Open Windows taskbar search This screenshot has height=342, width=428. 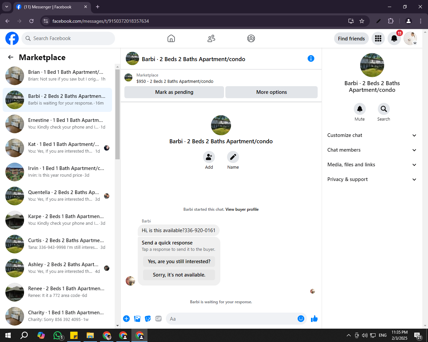click(x=24, y=335)
